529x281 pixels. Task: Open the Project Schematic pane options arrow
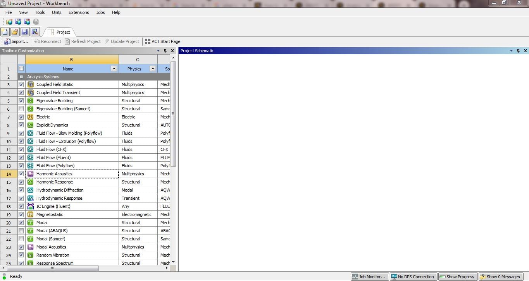(x=511, y=51)
